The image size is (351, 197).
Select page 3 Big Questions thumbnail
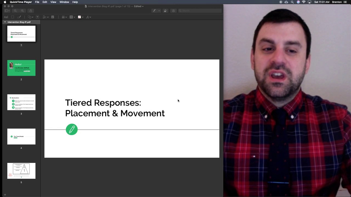[21, 102]
